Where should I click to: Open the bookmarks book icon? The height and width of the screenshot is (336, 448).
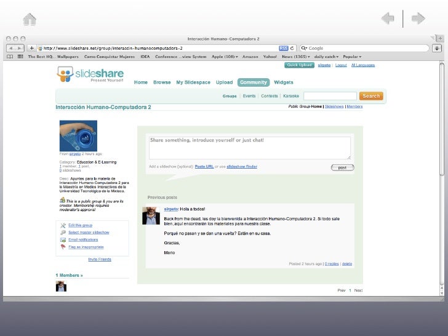[x=10, y=57]
